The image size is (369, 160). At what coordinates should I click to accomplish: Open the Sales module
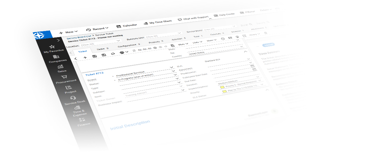click(61, 68)
